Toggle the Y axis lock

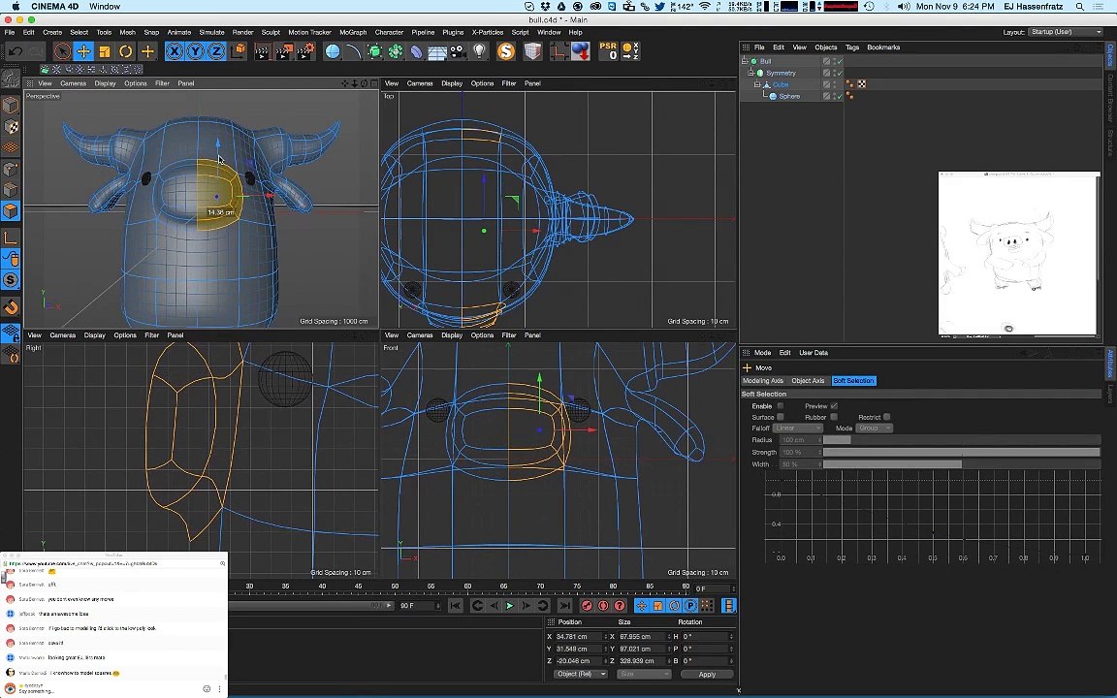pyautogui.click(x=195, y=51)
